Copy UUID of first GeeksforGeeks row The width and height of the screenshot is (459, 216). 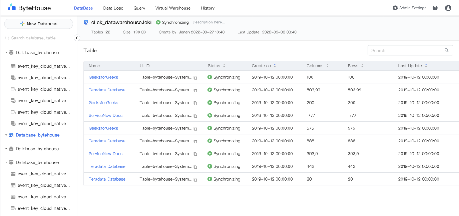[195, 78]
